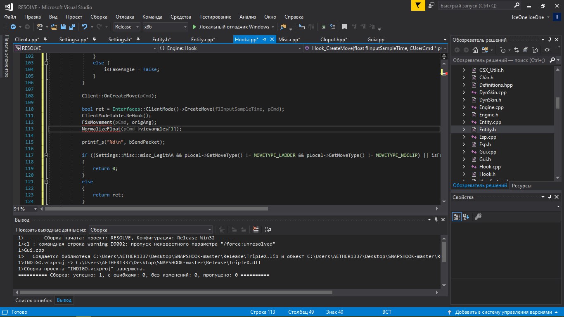This screenshot has width=564, height=317.
Task: Toggle auto-hide pin on Solution Explorer panel
Action: 550,40
